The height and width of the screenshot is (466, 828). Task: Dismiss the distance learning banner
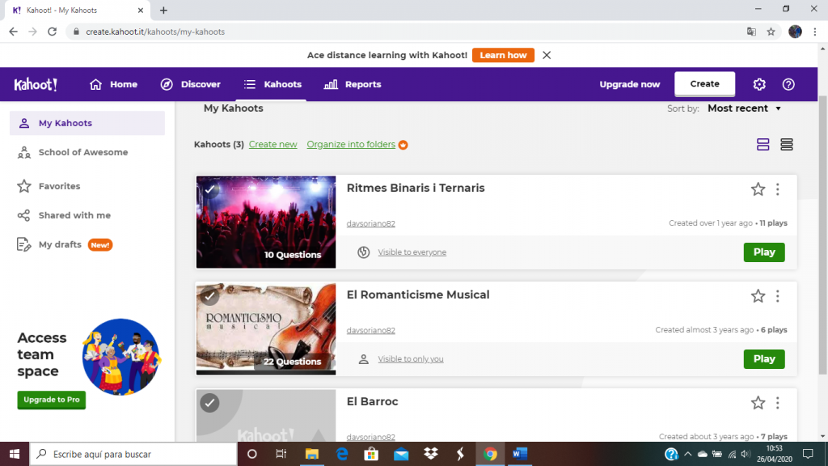547,55
